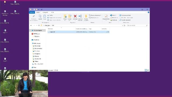Collapse the ribbon with the chevron
The width and height of the screenshot is (172, 97).
point(146,12)
